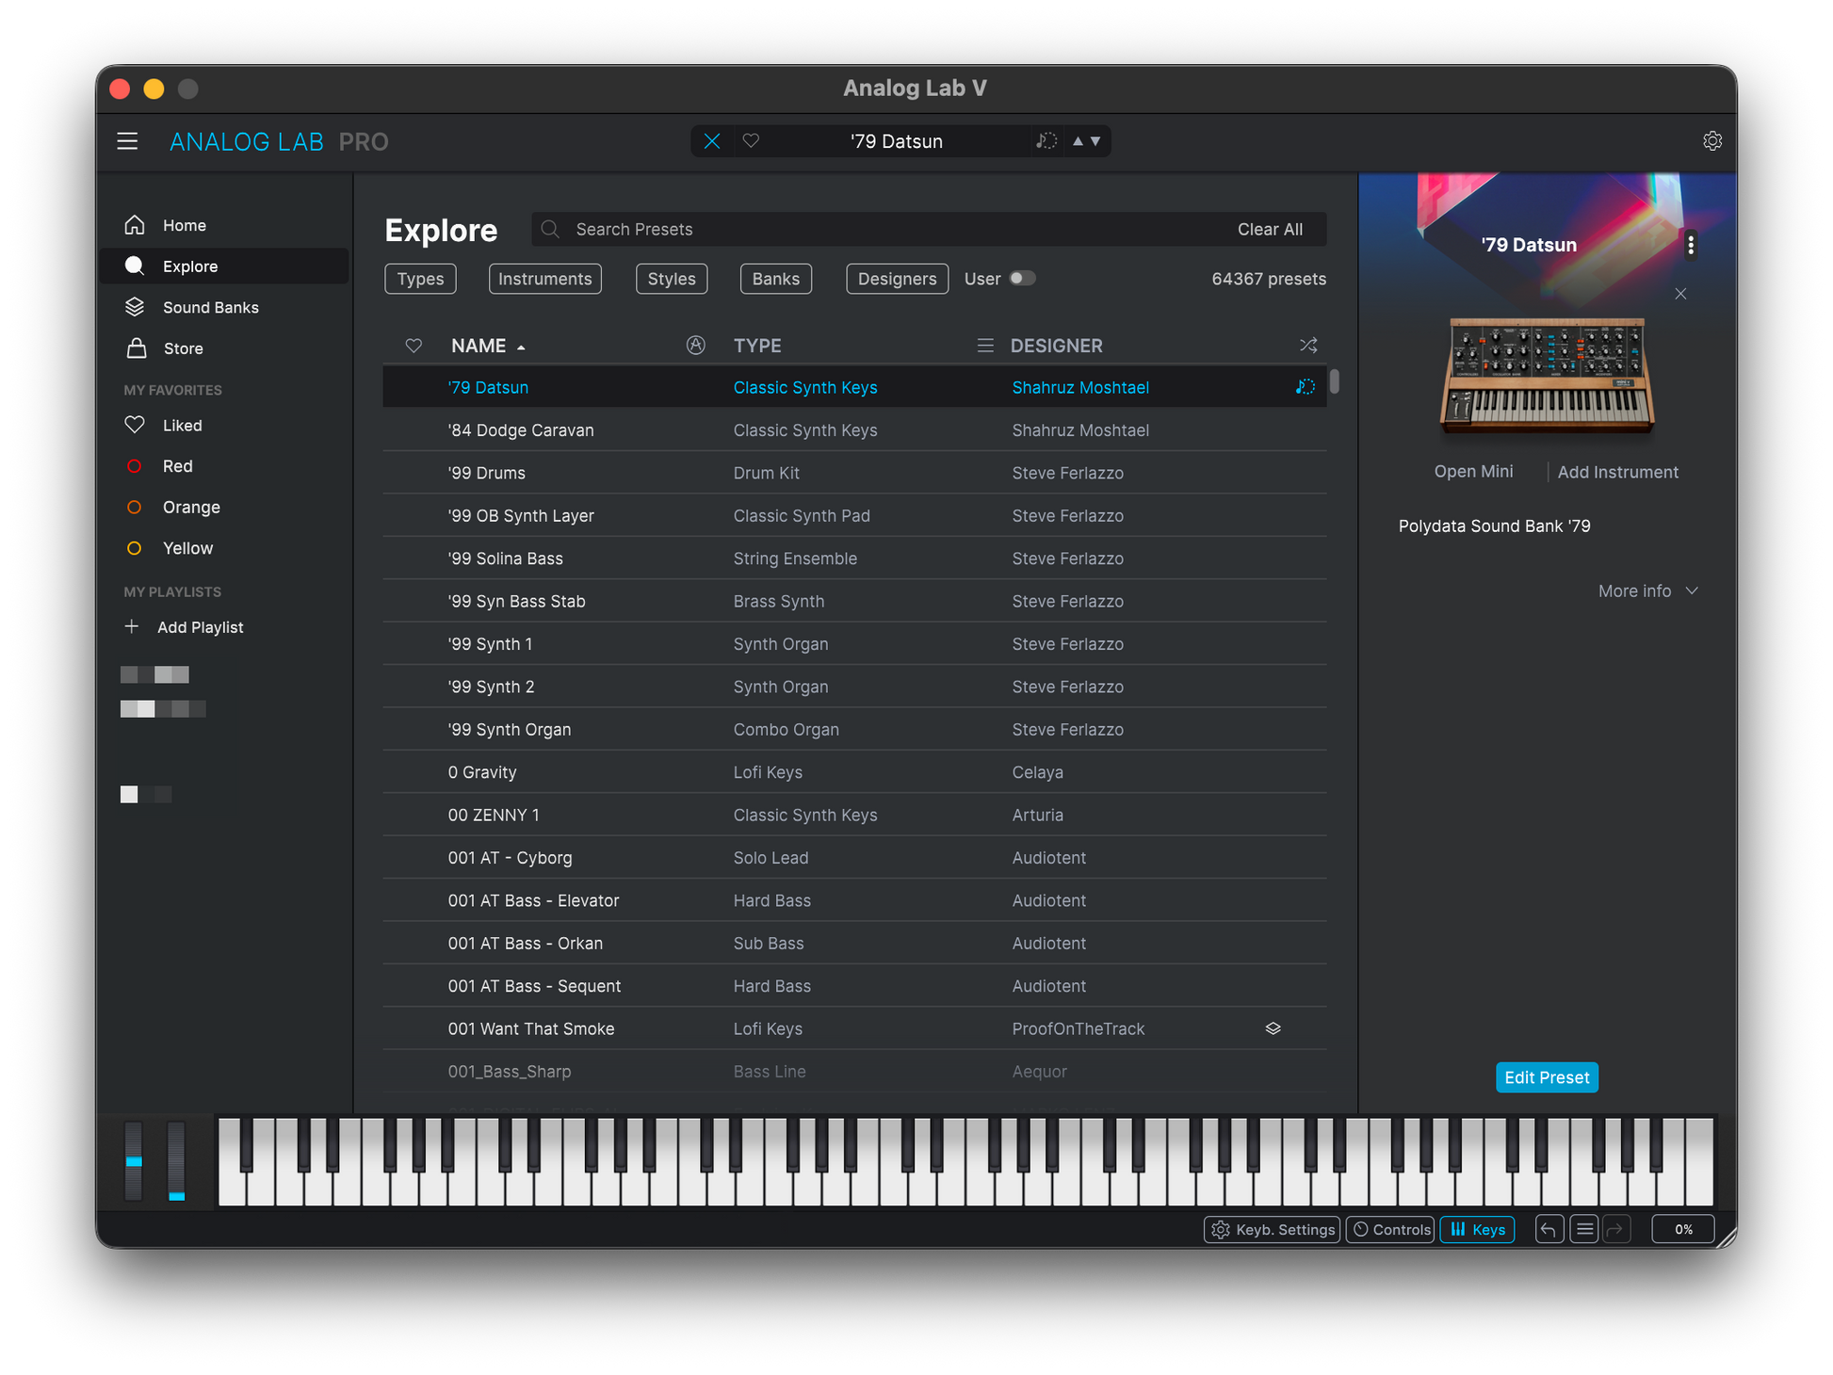Click the pitch bend wheel slider
Image resolution: width=1833 pixels, height=1375 pixels.
click(134, 1161)
